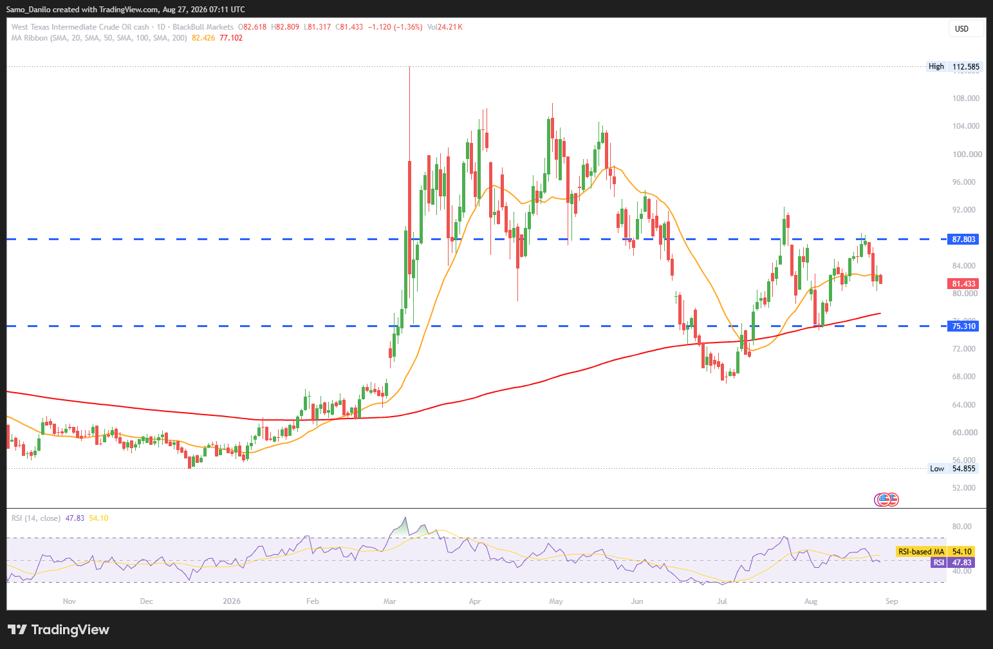Click the 84.000 price axis label

[x=964, y=266]
